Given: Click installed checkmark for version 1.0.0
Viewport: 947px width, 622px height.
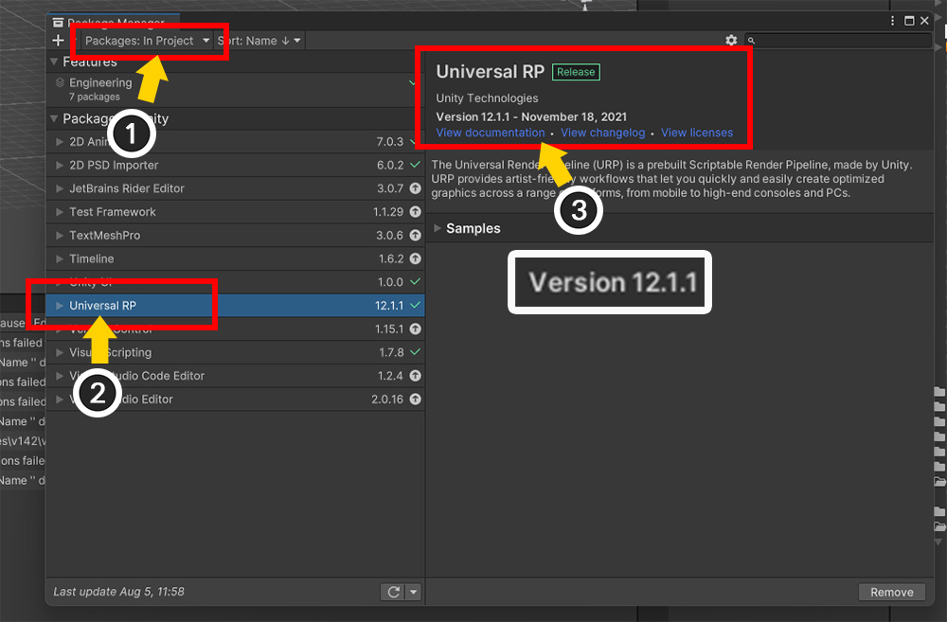Looking at the screenshot, I should [x=416, y=281].
